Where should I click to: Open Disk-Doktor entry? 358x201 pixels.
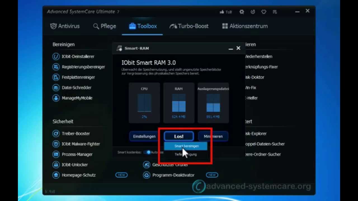pyautogui.click(x=254, y=77)
